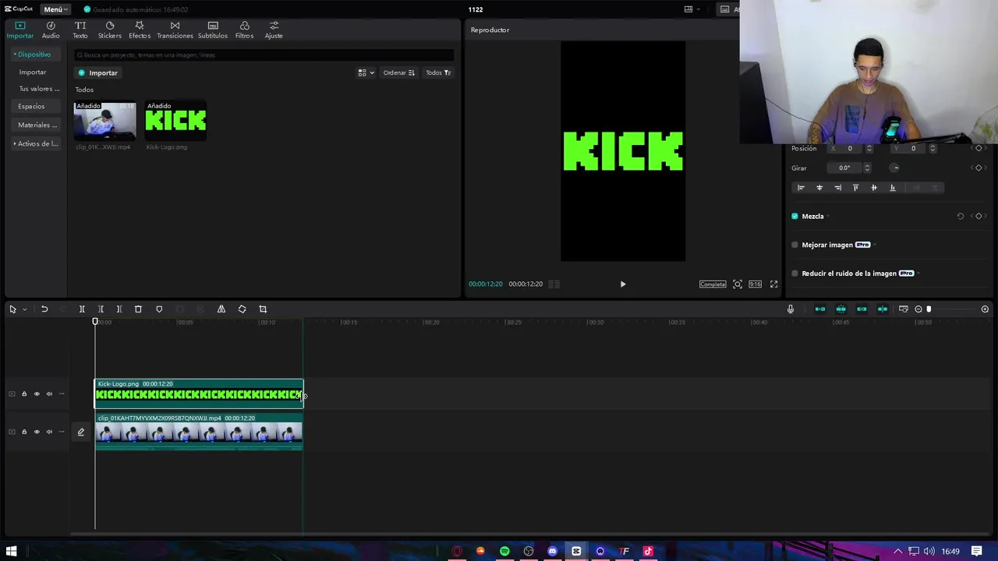Add a Posición keyframe diamond
The image size is (998, 561).
click(x=979, y=148)
